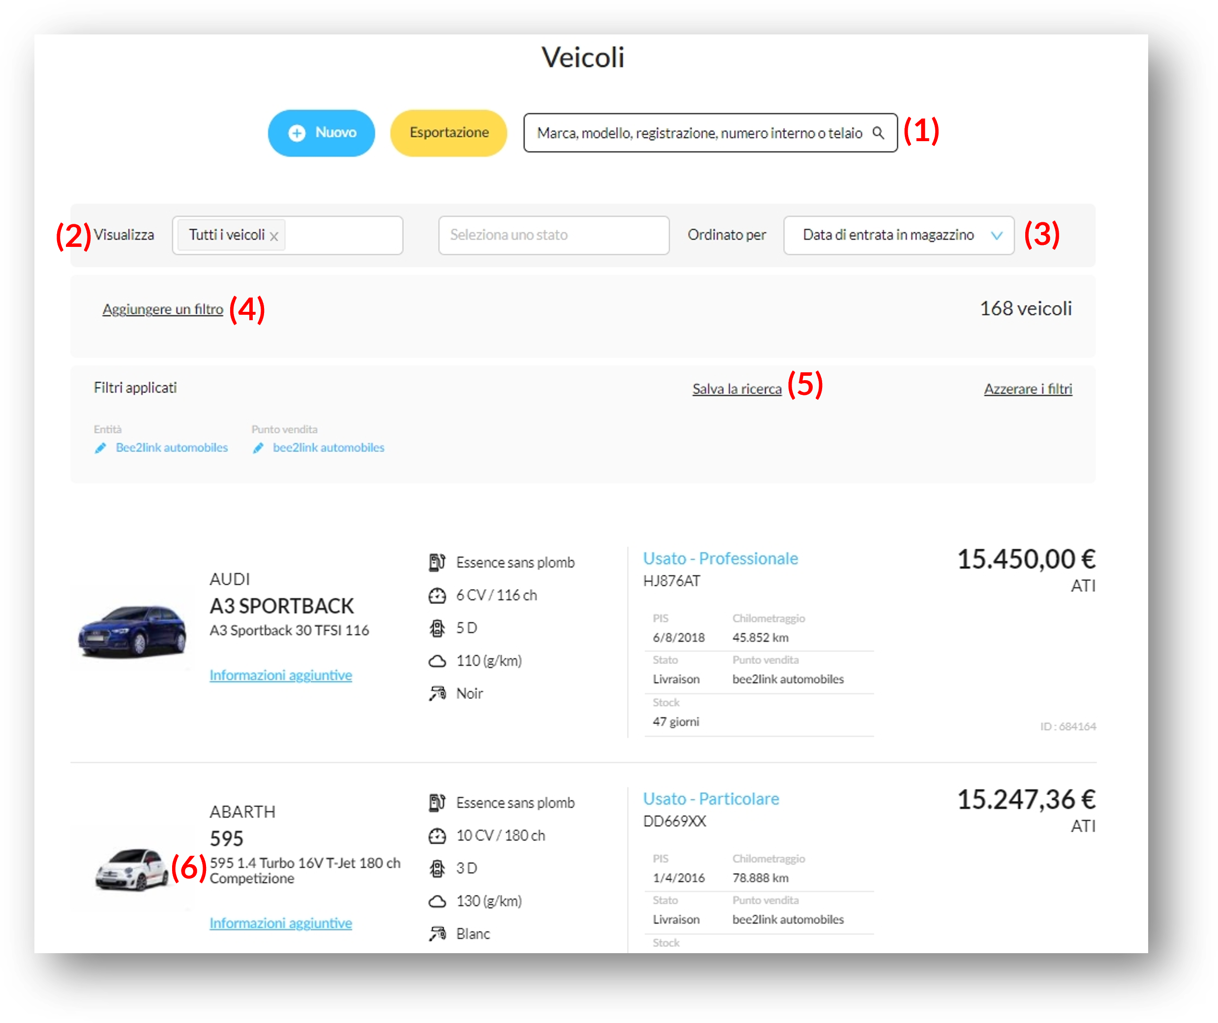Click the fuel pump icon on the Audi row
Screen dimensions: 1218x1023
437,562
